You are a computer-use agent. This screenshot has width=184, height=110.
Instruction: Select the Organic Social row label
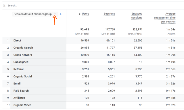(x=23, y=77)
